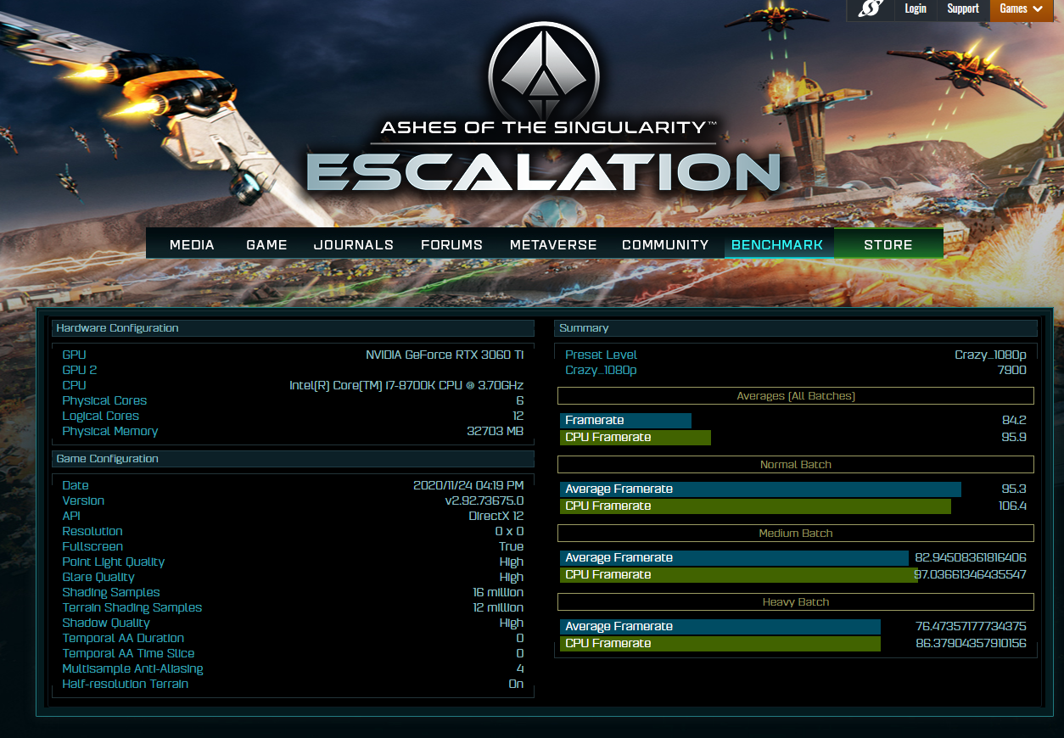Screen dimensions: 1064x738
Task: Click the Physical Cores label
Action: [104, 400]
